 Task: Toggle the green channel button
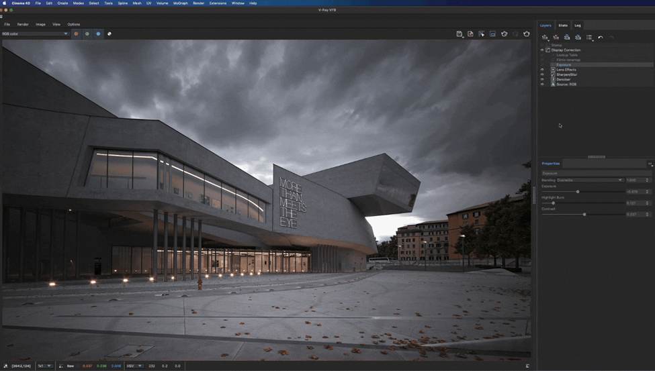(87, 34)
